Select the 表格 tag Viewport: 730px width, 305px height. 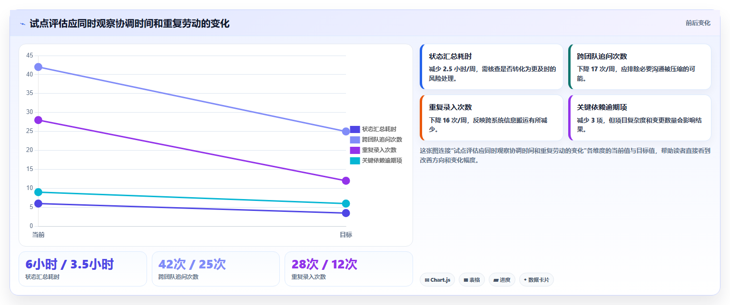point(472,280)
